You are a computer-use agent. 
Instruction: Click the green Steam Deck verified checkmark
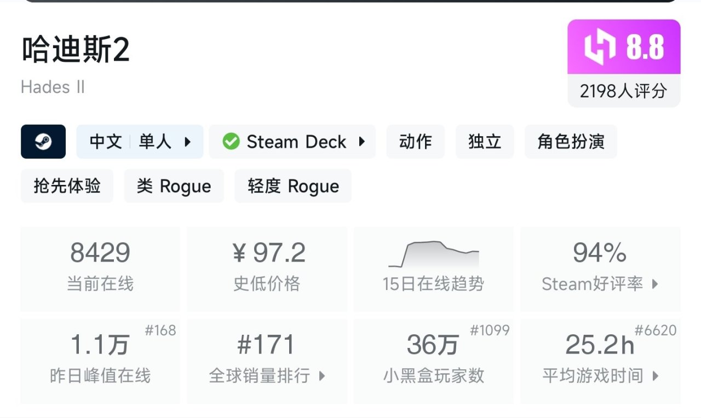(231, 142)
